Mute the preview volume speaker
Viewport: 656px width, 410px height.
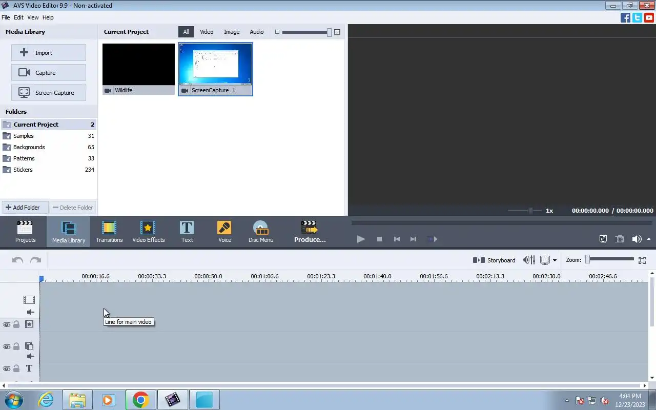point(637,239)
